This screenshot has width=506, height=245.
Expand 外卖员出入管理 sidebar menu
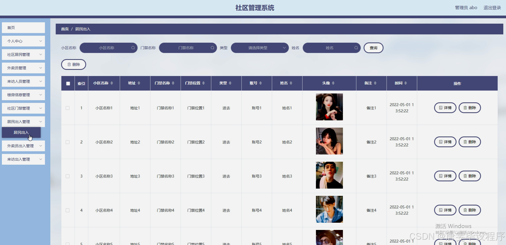tap(23, 146)
